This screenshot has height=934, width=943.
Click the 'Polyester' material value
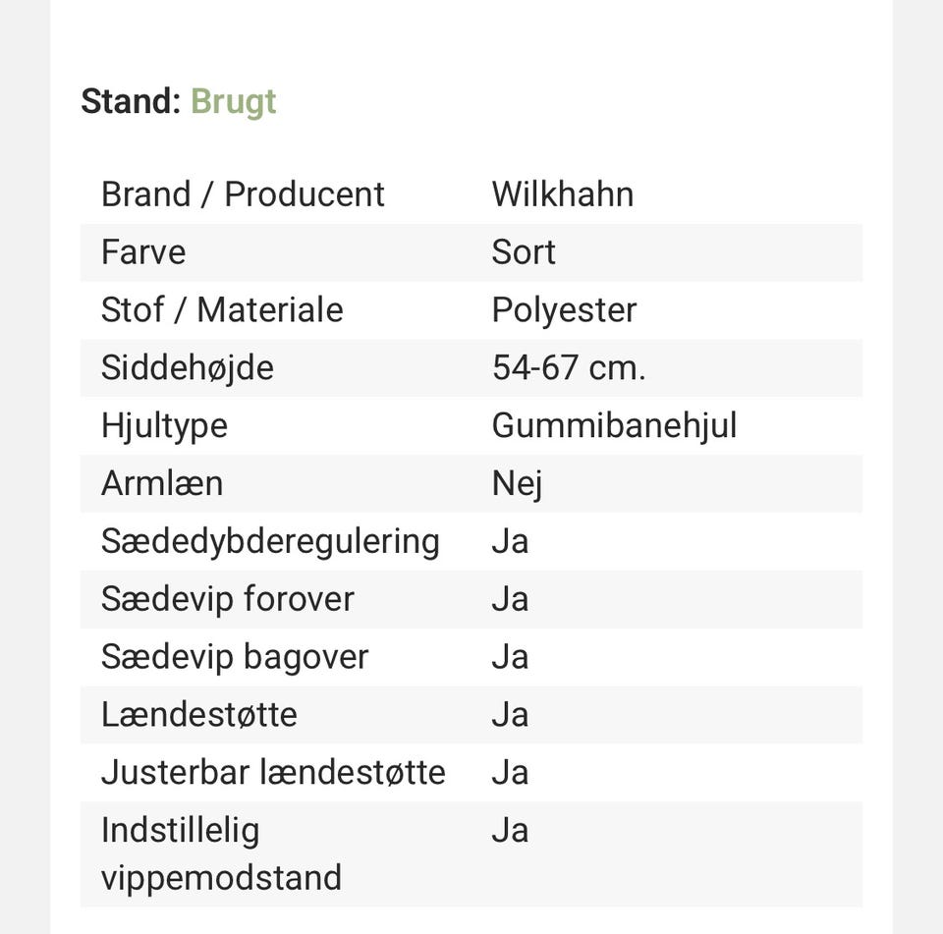click(x=564, y=309)
